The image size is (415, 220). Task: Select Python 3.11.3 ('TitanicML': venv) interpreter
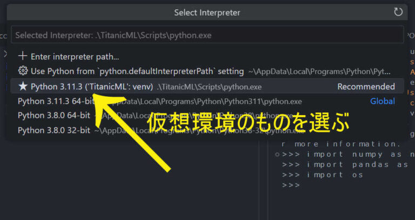(92, 86)
